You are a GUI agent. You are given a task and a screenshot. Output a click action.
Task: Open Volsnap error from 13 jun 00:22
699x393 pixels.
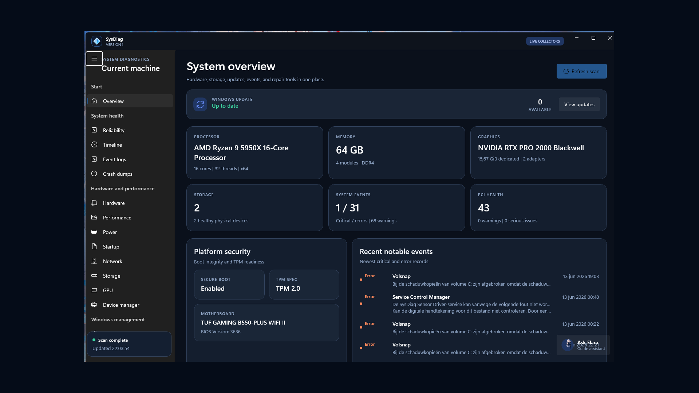click(479, 327)
